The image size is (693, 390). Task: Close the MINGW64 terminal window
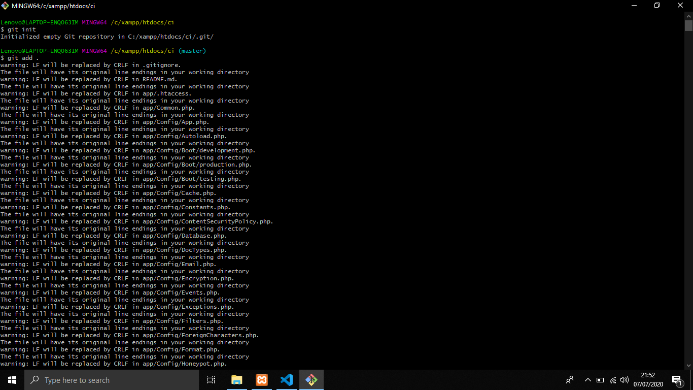click(x=681, y=6)
